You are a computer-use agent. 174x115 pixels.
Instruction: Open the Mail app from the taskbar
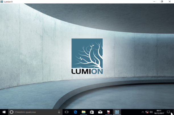click(100, 112)
